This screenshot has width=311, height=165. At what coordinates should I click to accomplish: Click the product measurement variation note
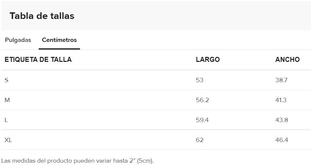[77, 161]
